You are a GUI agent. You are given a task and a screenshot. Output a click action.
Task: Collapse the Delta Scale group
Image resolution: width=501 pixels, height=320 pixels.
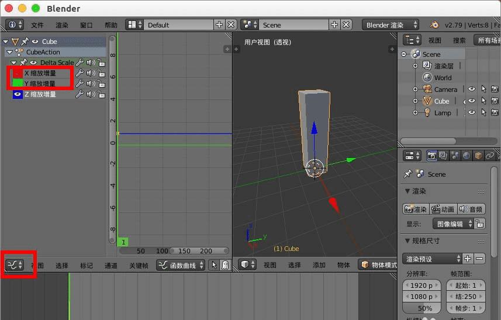(x=14, y=63)
